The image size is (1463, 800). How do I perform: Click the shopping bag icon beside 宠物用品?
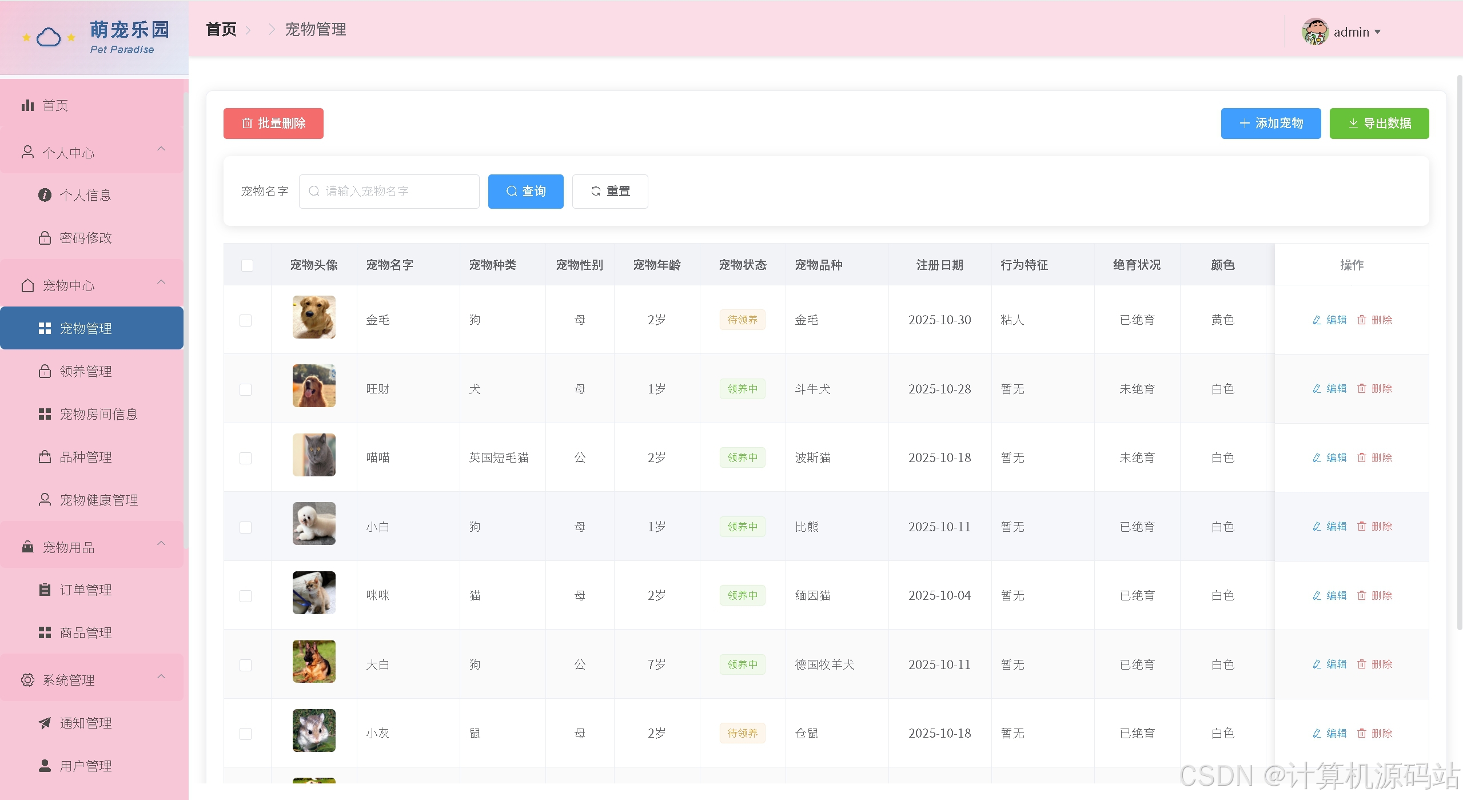(x=27, y=547)
